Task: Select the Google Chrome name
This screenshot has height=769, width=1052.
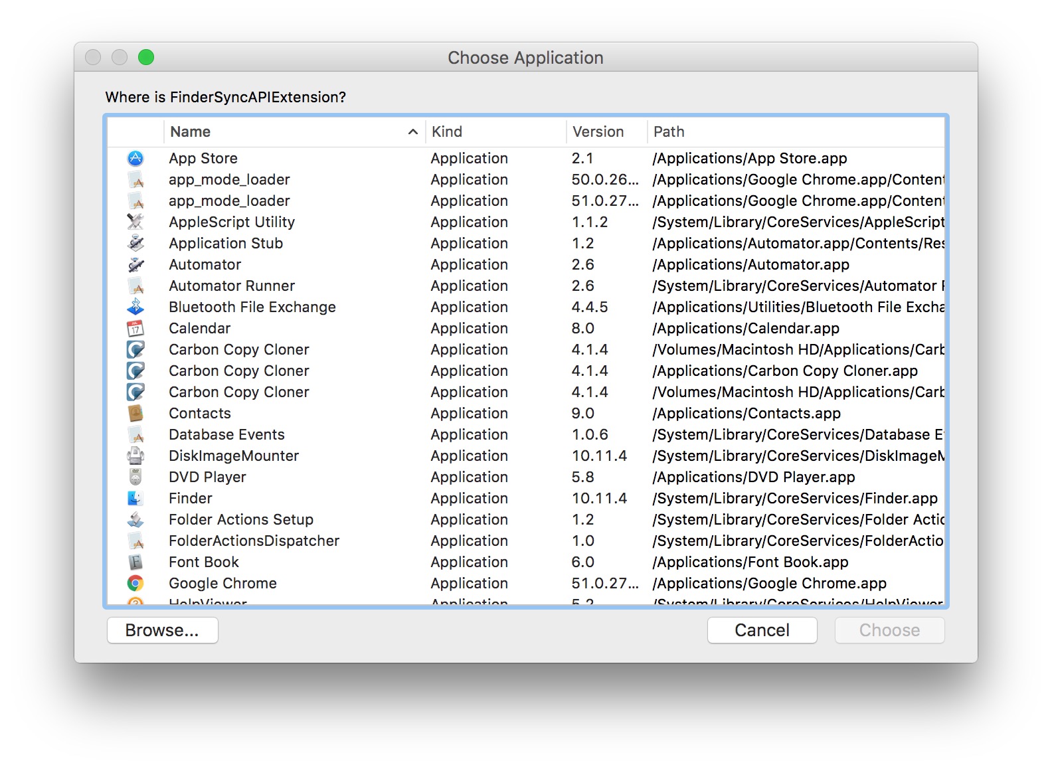Action: [x=222, y=583]
